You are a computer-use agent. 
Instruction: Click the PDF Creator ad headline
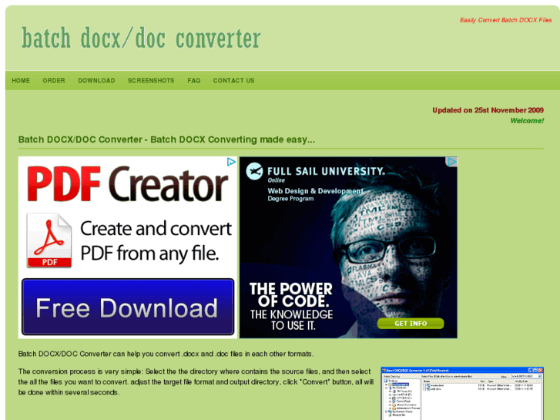click(x=128, y=184)
